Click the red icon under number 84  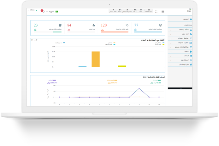(x=69, y=30)
